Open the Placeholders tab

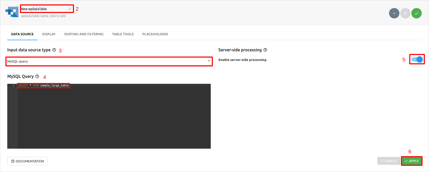[x=155, y=34]
